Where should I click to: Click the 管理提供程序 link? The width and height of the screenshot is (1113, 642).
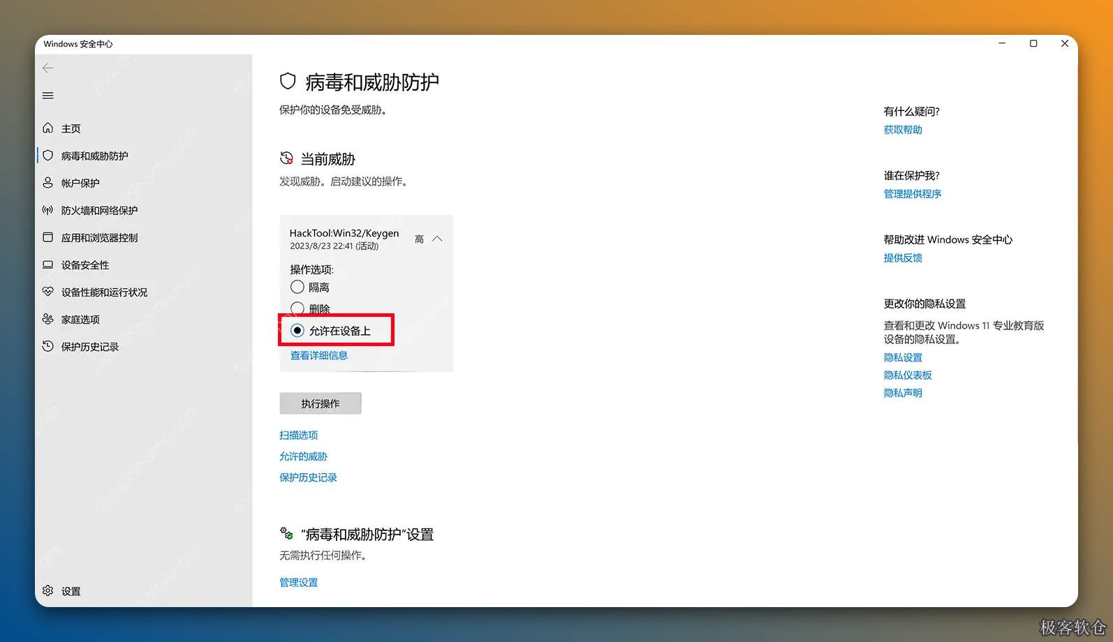tap(913, 193)
